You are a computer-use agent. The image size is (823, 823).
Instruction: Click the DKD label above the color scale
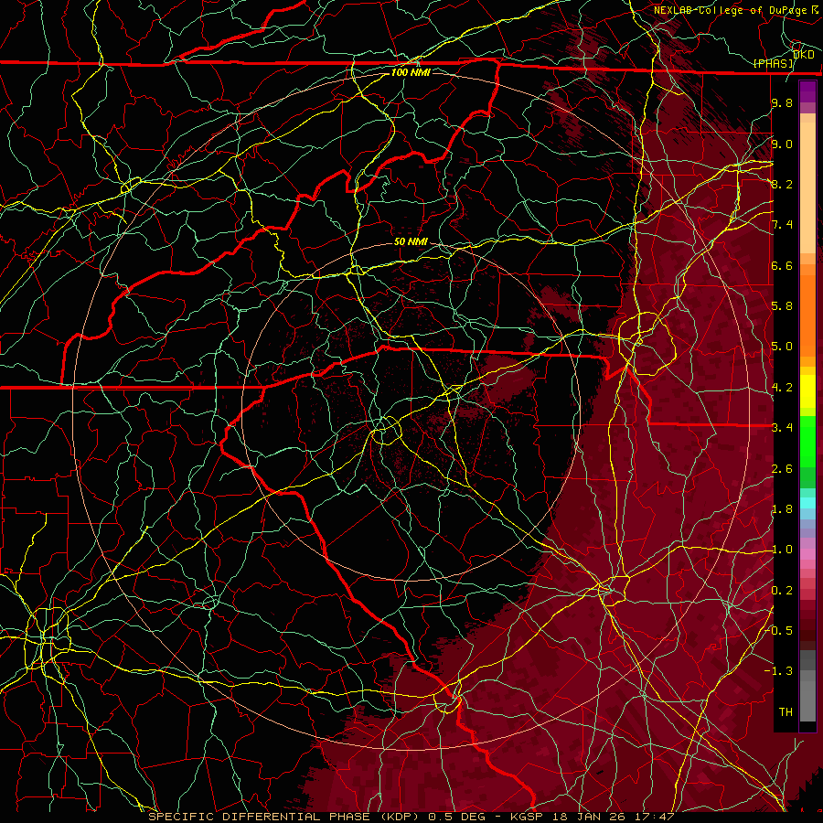point(804,55)
